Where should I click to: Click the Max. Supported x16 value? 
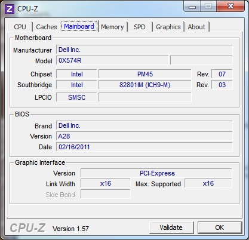click(x=208, y=183)
